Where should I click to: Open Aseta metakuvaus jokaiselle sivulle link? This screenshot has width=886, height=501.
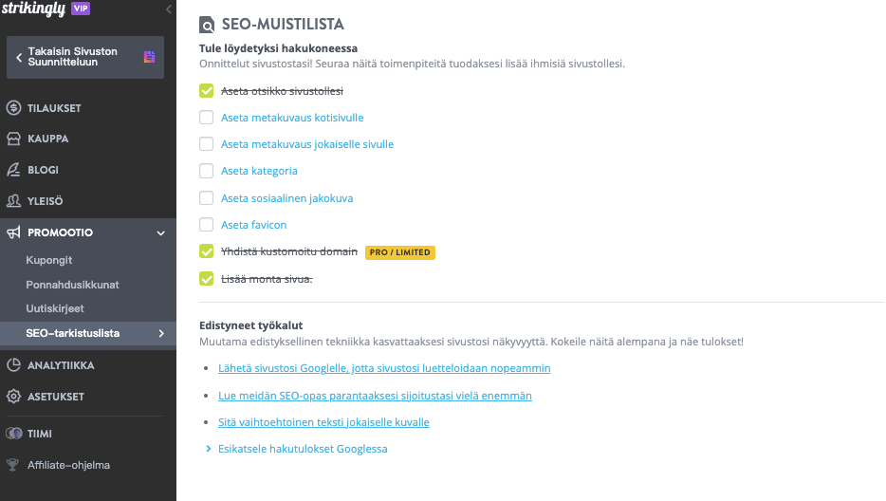click(307, 144)
